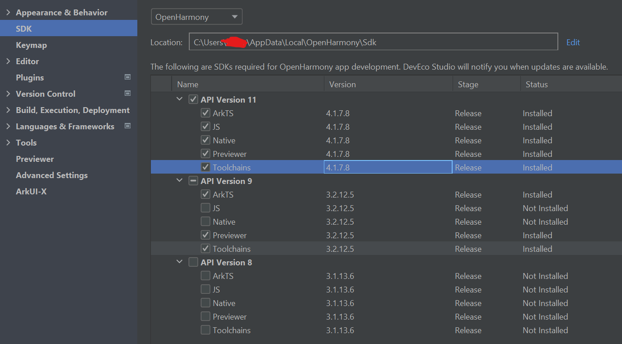Open the OpenHarmony SDK type dropdown
This screenshot has height=344, width=622.
pos(196,17)
